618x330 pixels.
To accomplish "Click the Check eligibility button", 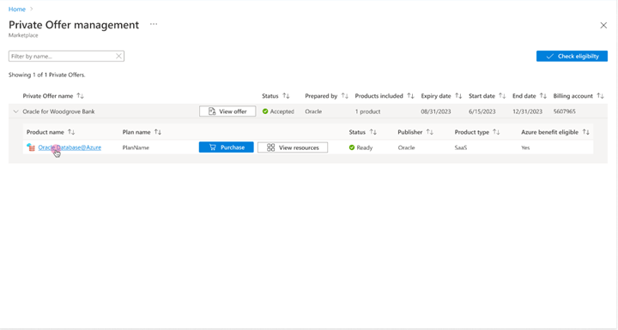I will tap(572, 57).
